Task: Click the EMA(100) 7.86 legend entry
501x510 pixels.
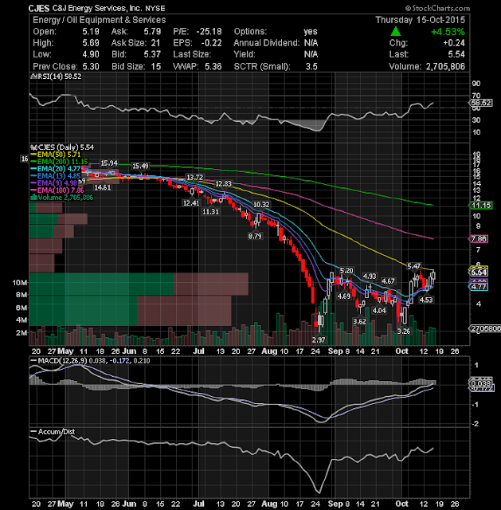Action: [61, 190]
